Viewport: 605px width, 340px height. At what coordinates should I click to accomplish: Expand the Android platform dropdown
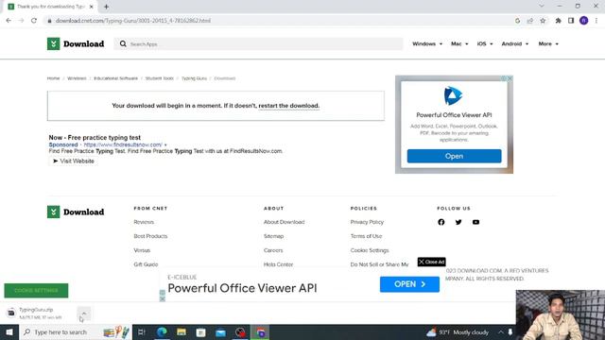click(x=514, y=44)
